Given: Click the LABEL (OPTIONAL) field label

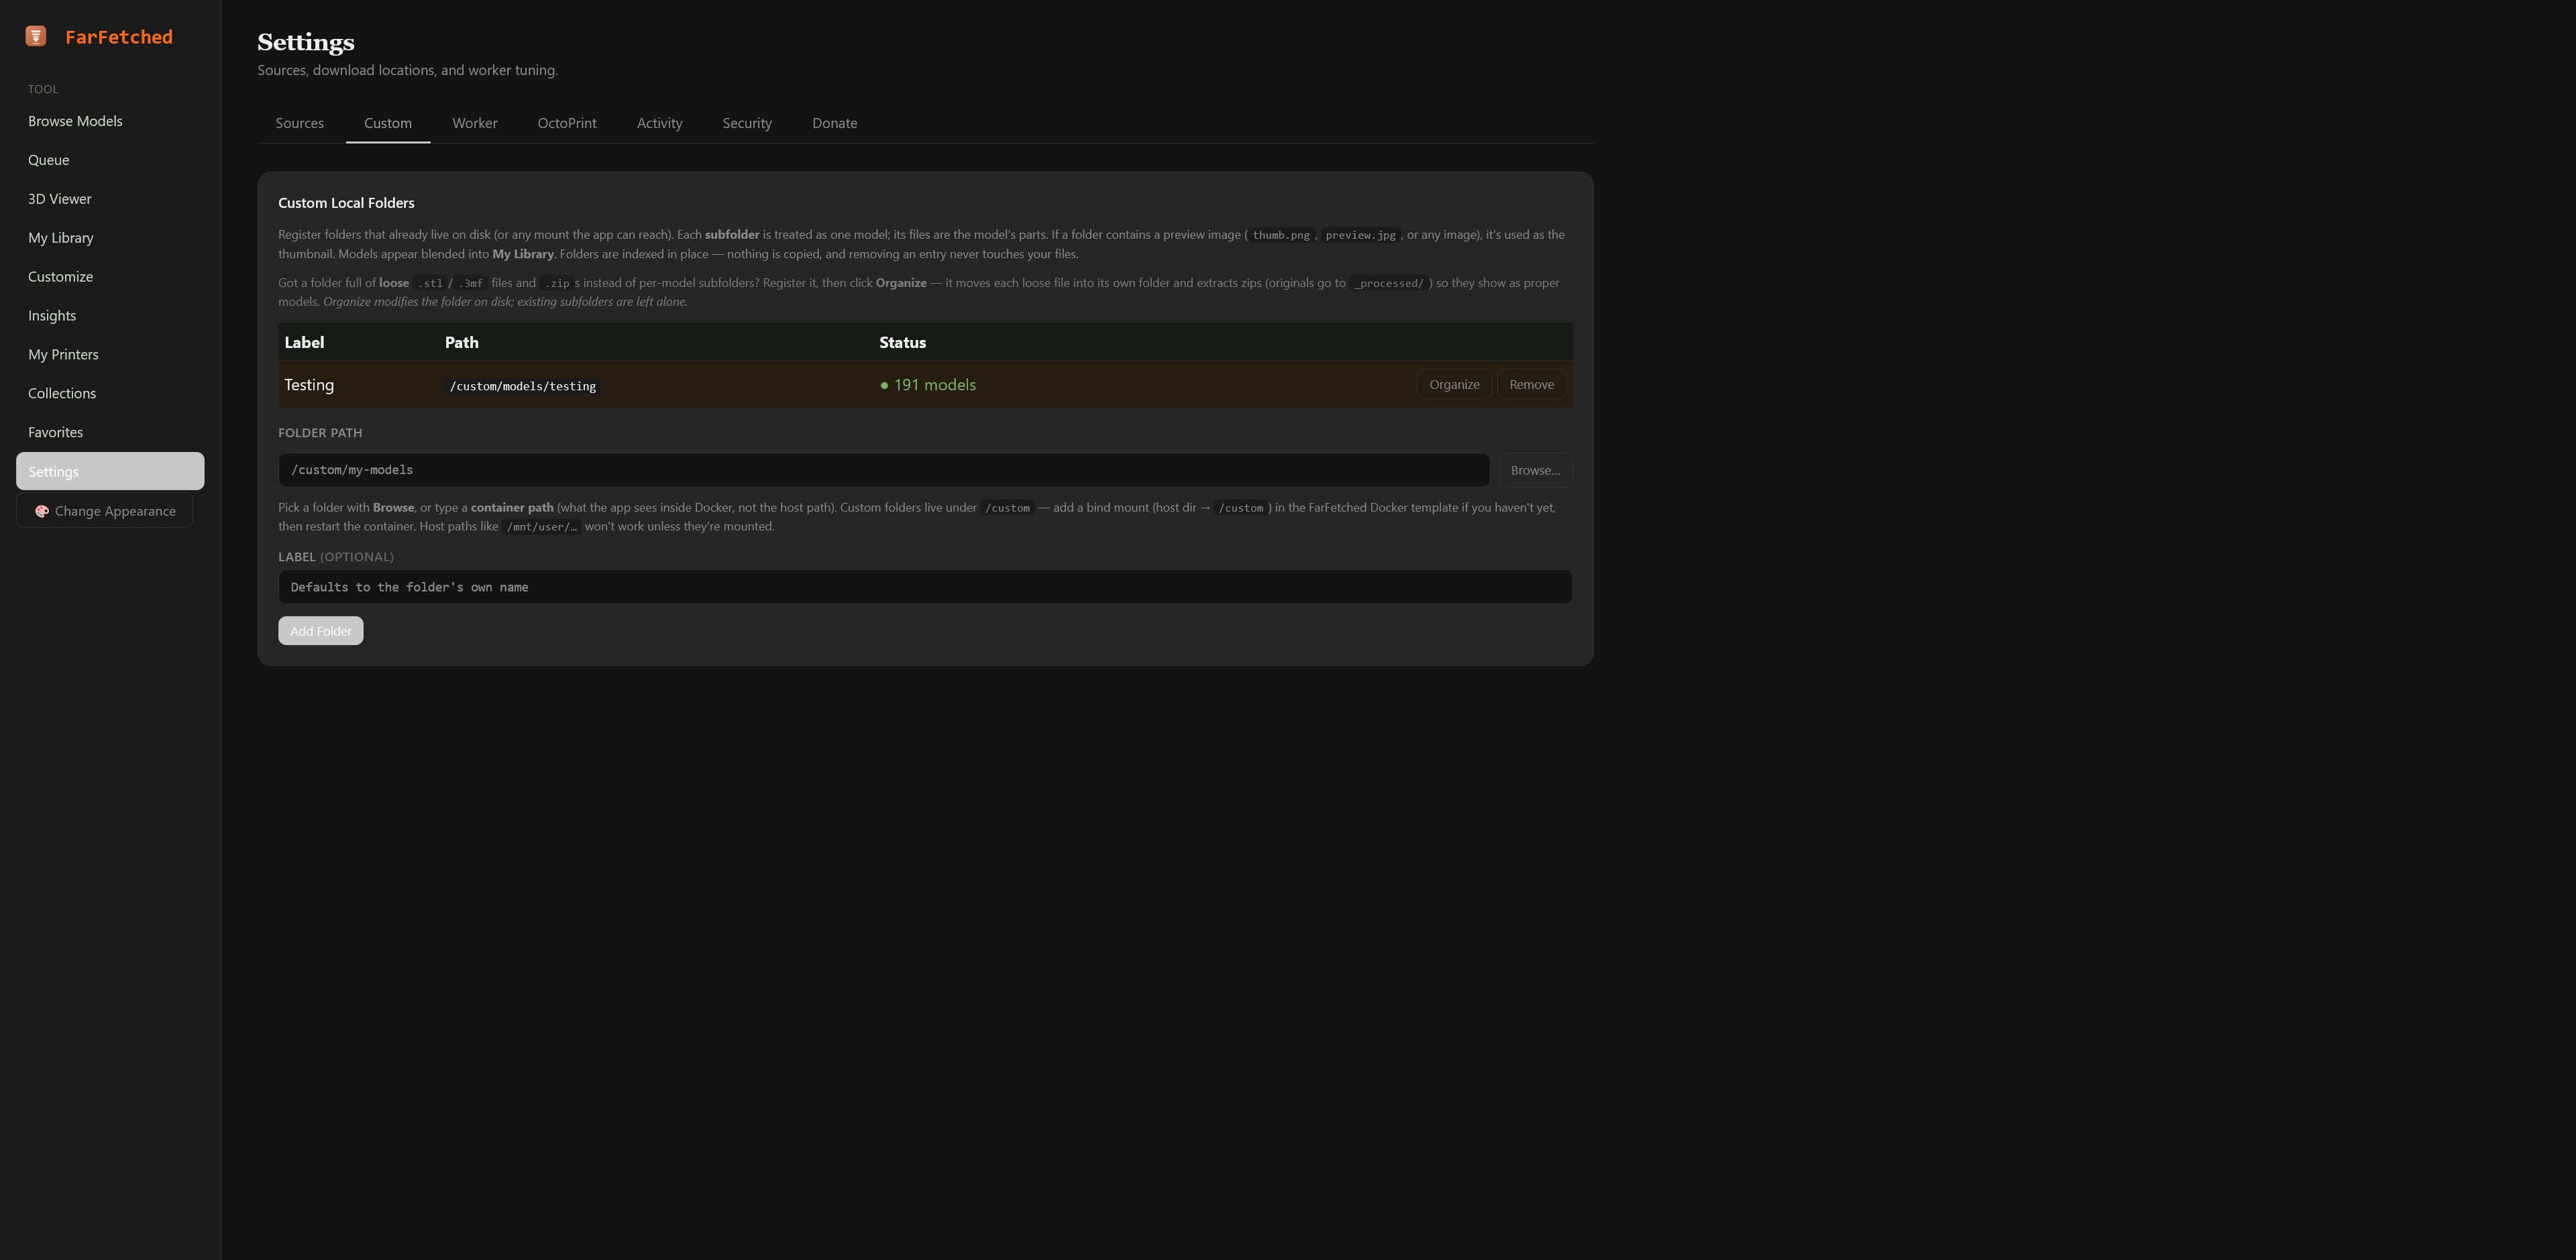Looking at the screenshot, I should (336, 557).
